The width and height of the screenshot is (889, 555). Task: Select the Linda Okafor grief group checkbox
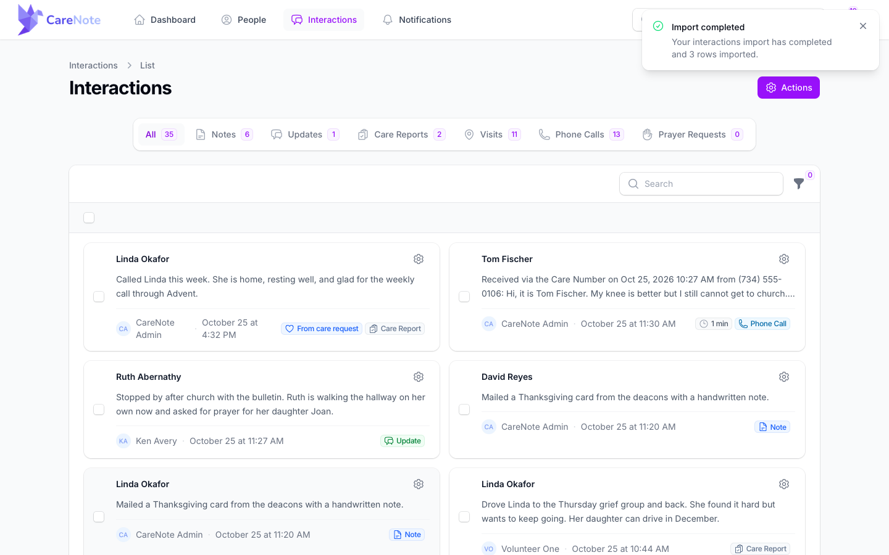tap(464, 517)
